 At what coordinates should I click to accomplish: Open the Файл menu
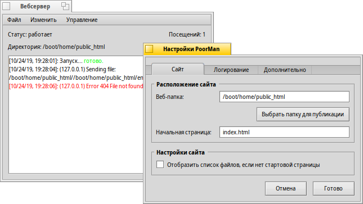[14, 20]
